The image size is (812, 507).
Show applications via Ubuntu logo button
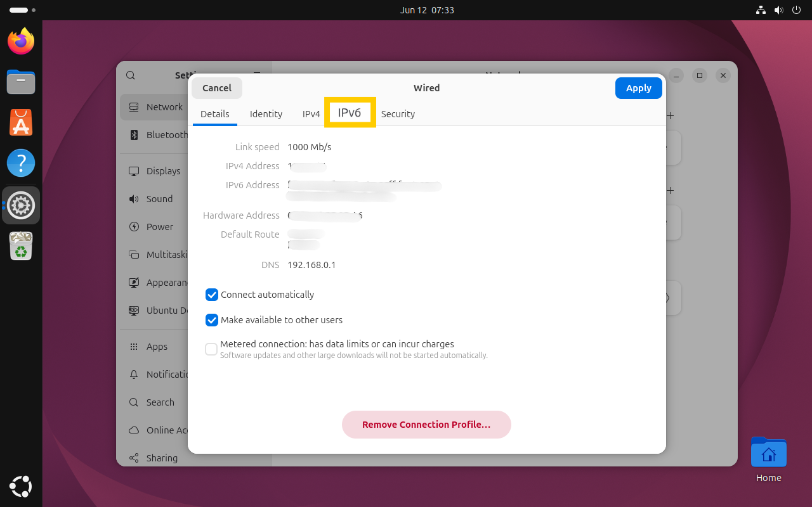21,486
